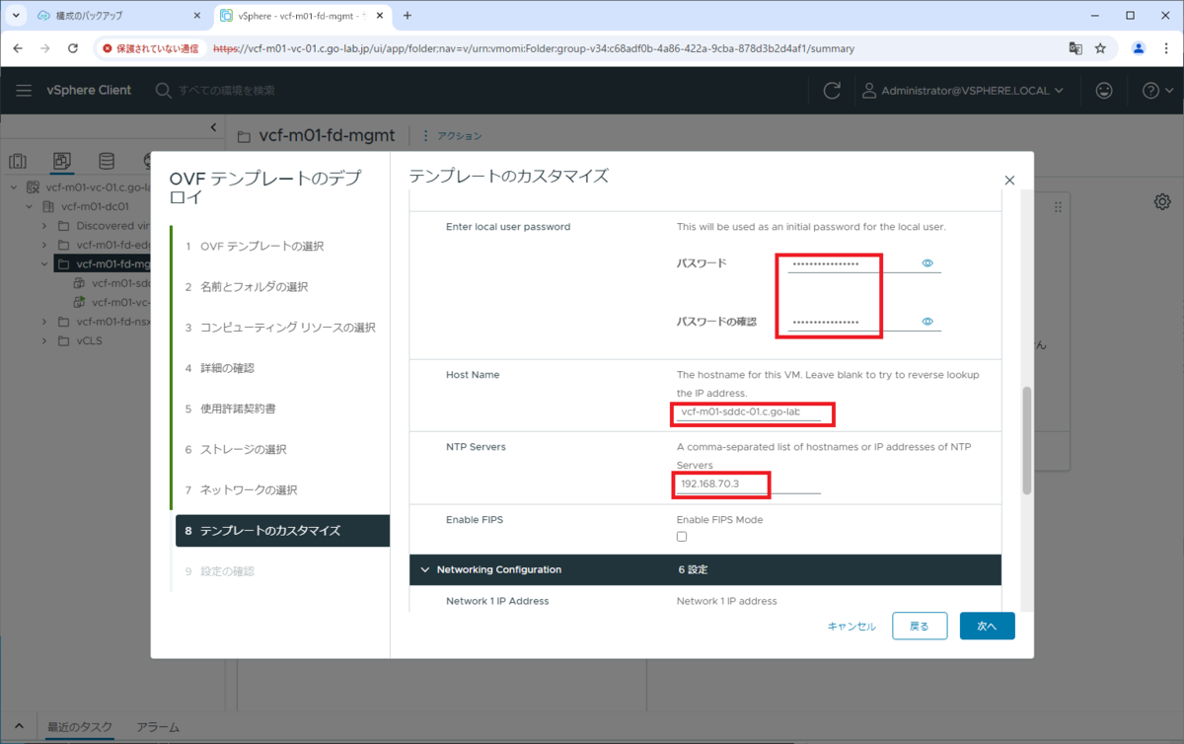Click the パスワード input field
The height and width of the screenshot is (744, 1184).
852,263
